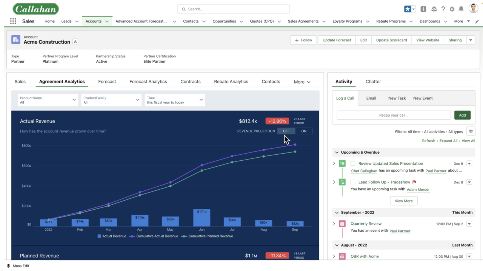Select the Email activity tab
The width and height of the screenshot is (483, 271).
371,98
